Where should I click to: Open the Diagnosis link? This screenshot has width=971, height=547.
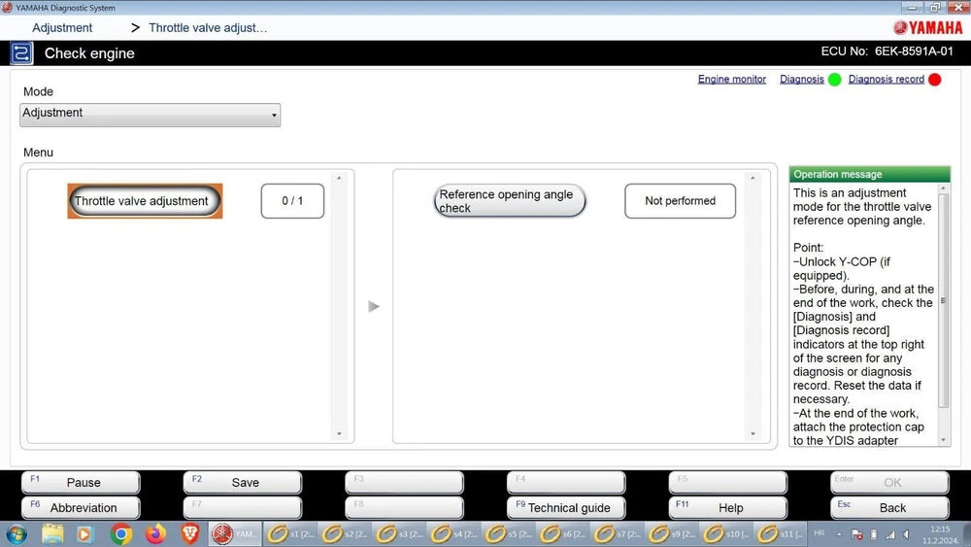point(802,80)
